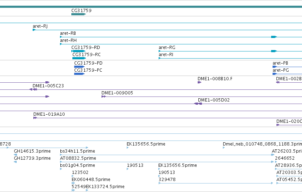This screenshot has width=302, height=192.
Task: Select the aret-RH transcript label
Action: pyautogui.click(x=68, y=40)
